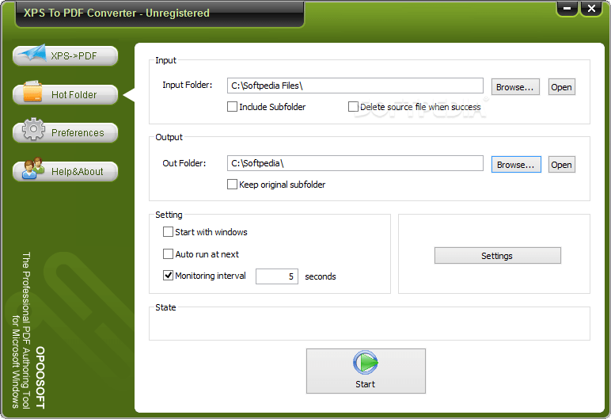Check Keep original subfolder option
Image resolution: width=611 pixels, height=419 pixels.
[x=232, y=184]
